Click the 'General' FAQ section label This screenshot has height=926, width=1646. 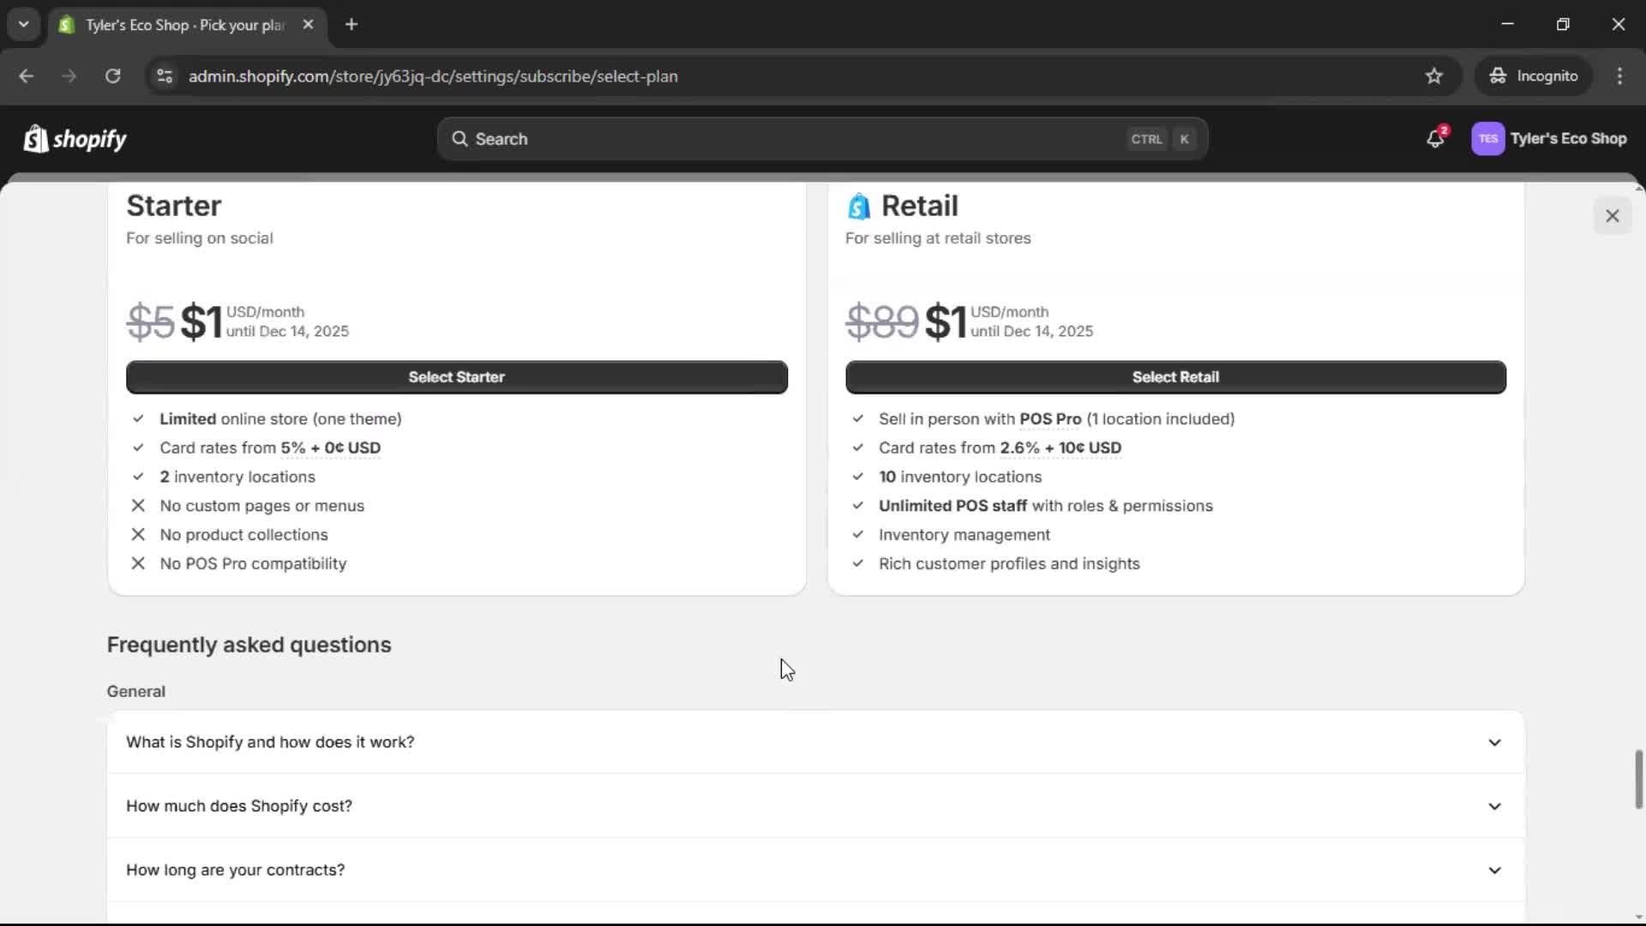point(136,691)
